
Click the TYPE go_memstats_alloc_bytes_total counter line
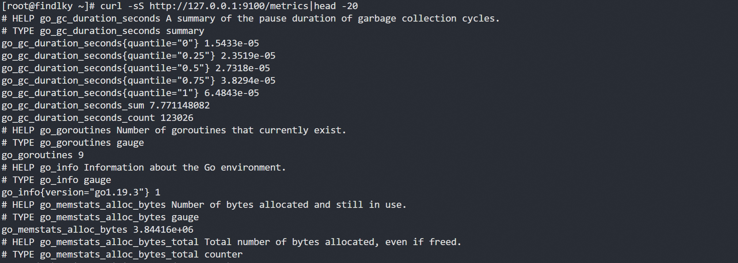coord(122,255)
